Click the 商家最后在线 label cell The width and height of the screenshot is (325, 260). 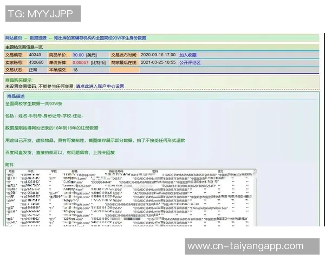click(x=125, y=62)
